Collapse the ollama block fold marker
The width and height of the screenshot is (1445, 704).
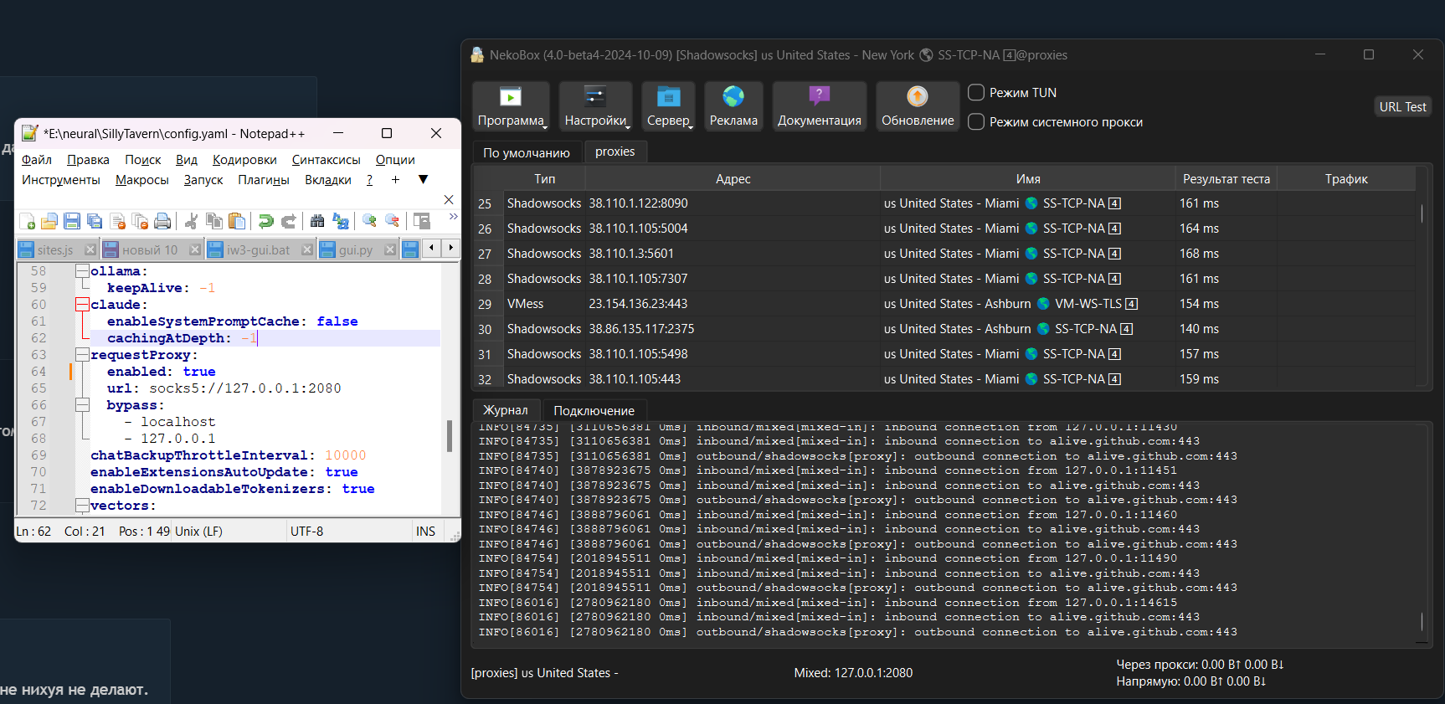coord(82,271)
